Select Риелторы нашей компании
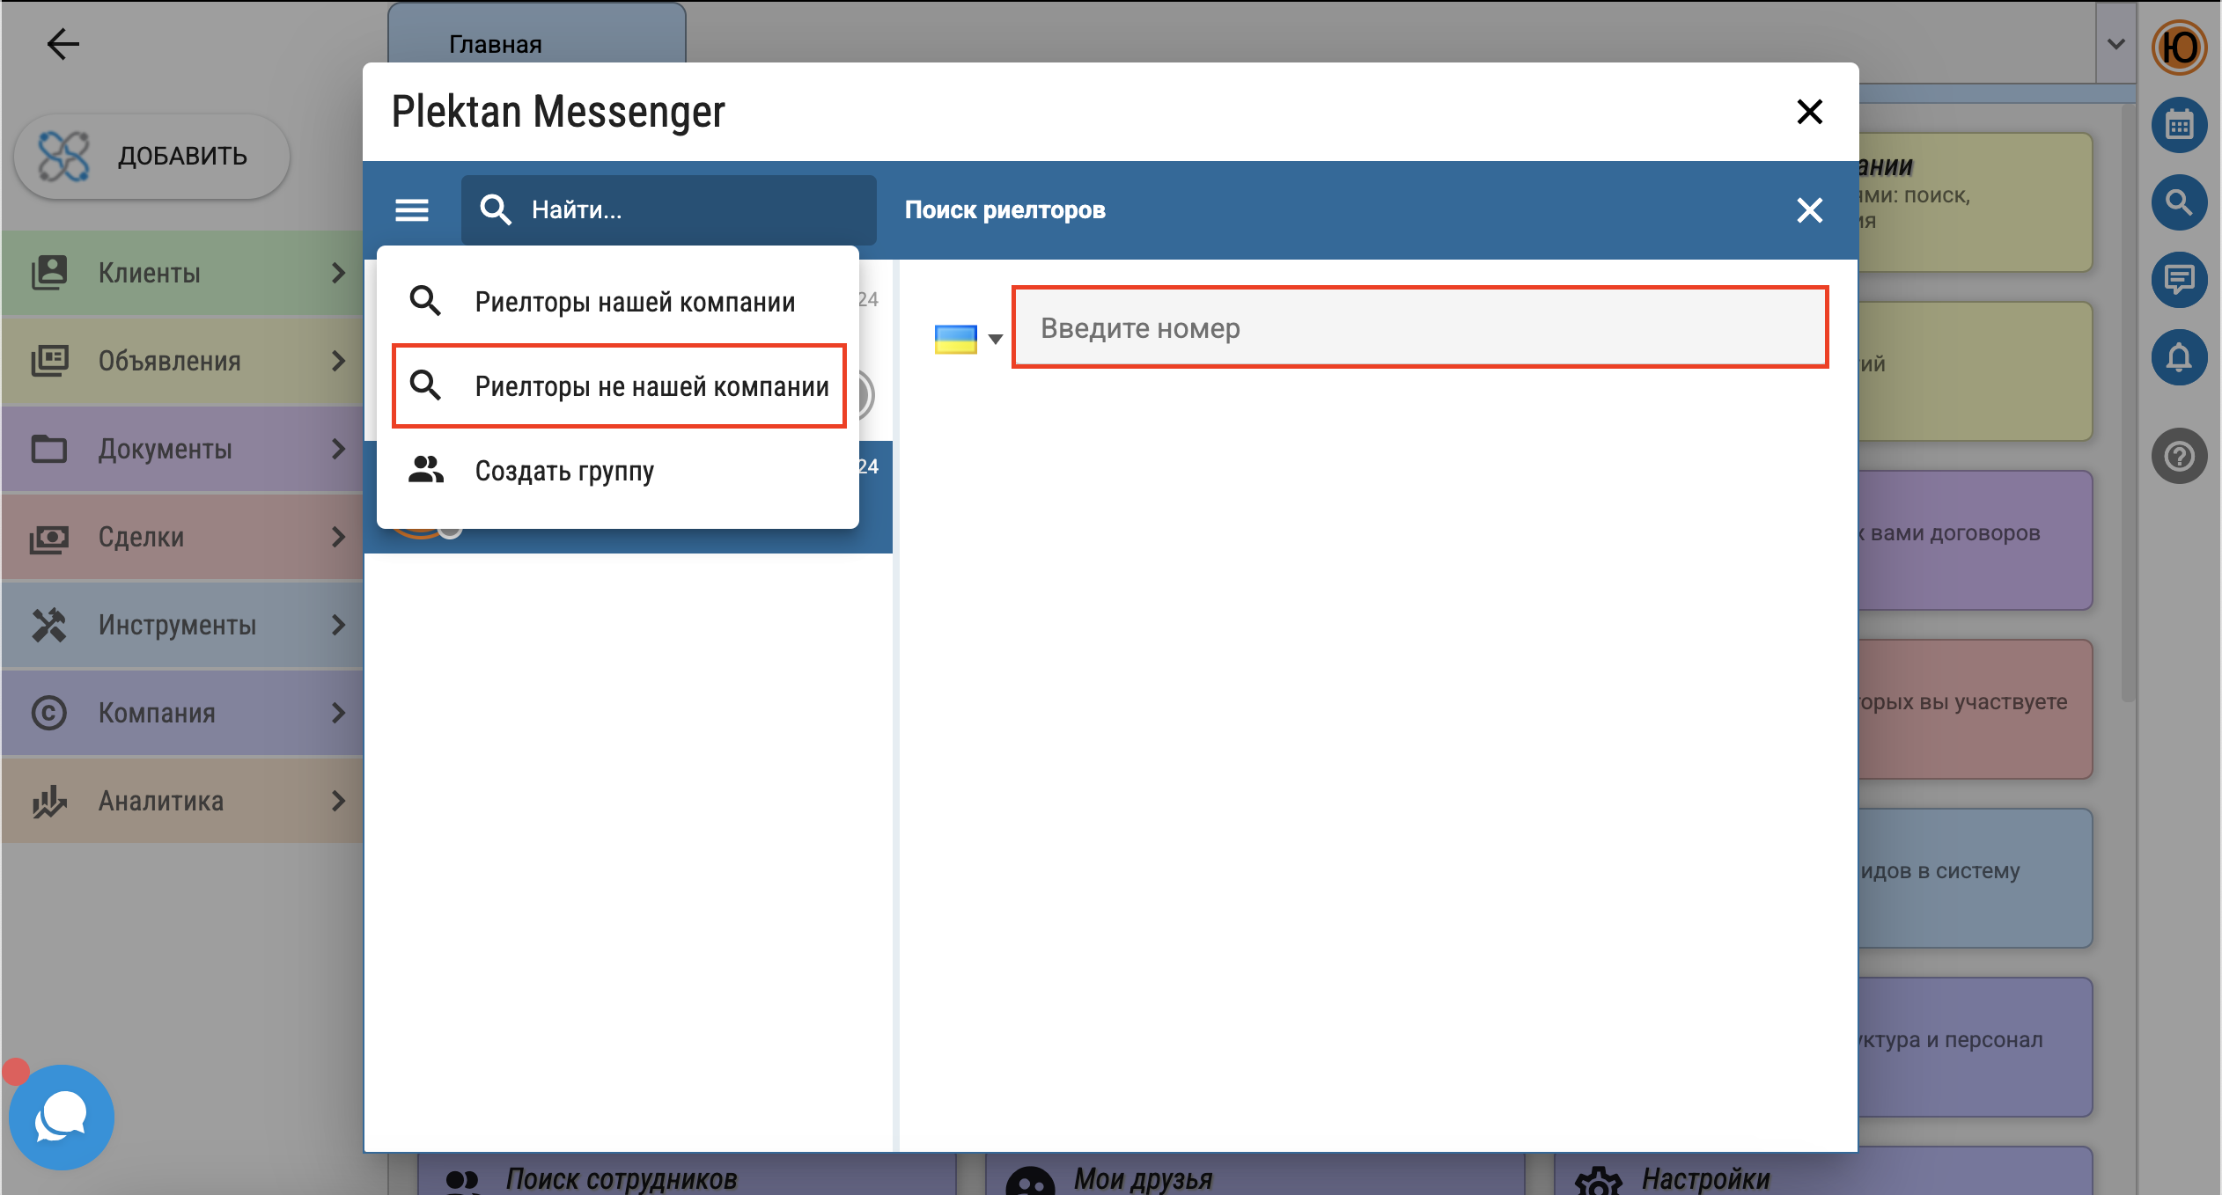The height and width of the screenshot is (1195, 2222). (x=618, y=302)
